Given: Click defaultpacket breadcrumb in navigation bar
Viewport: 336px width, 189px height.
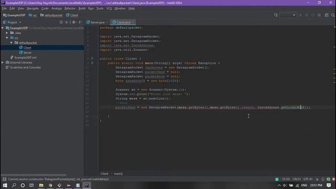Looking at the screenshot, I should click(51, 15).
